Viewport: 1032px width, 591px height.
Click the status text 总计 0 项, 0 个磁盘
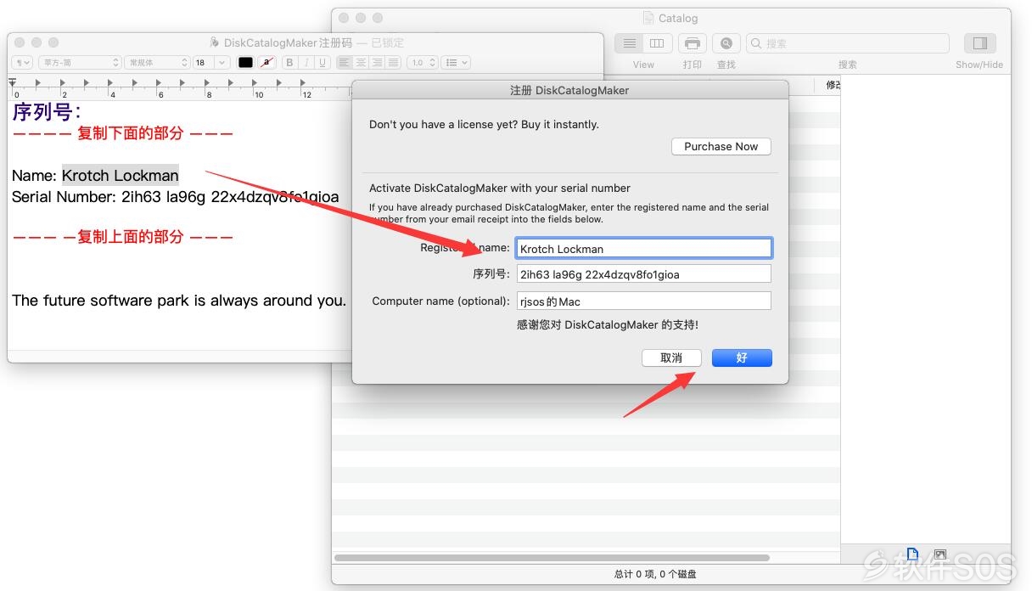pyautogui.click(x=655, y=574)
